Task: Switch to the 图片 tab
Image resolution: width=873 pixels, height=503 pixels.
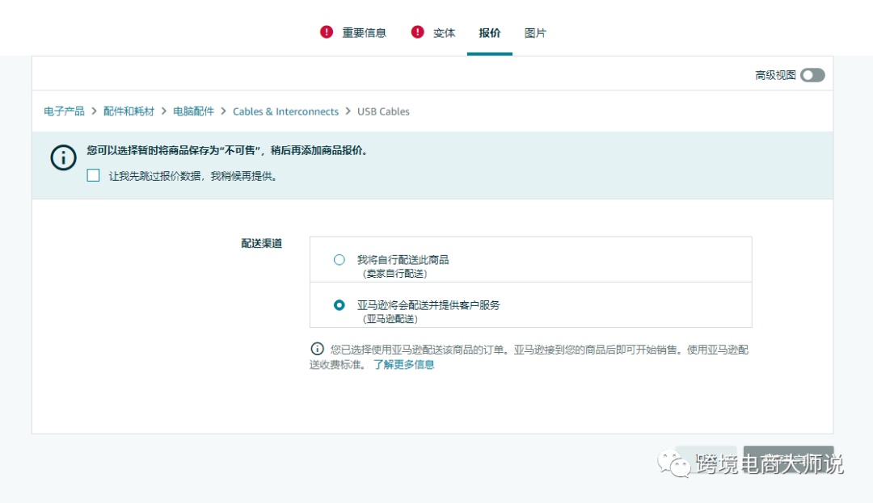Action: pyautogui.click(x=536, y=32)
